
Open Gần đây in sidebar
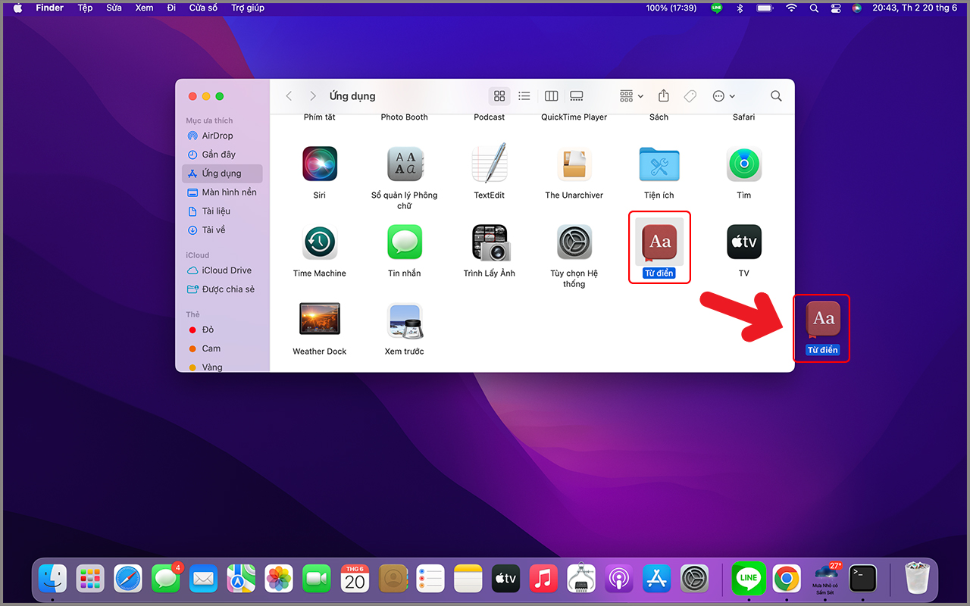point(222,155)
